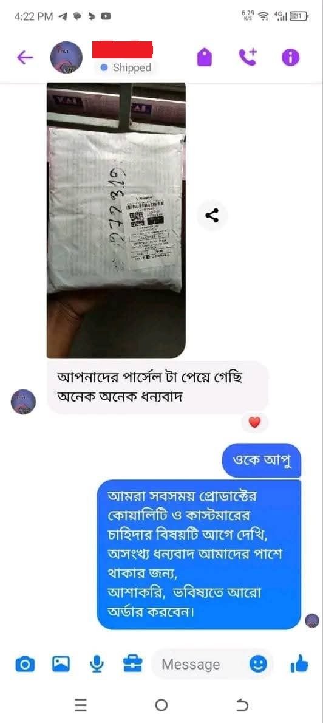This screenshot has height=723, width=323.
Task: Open emoji picker smiley icon
Action: [258, 665]
